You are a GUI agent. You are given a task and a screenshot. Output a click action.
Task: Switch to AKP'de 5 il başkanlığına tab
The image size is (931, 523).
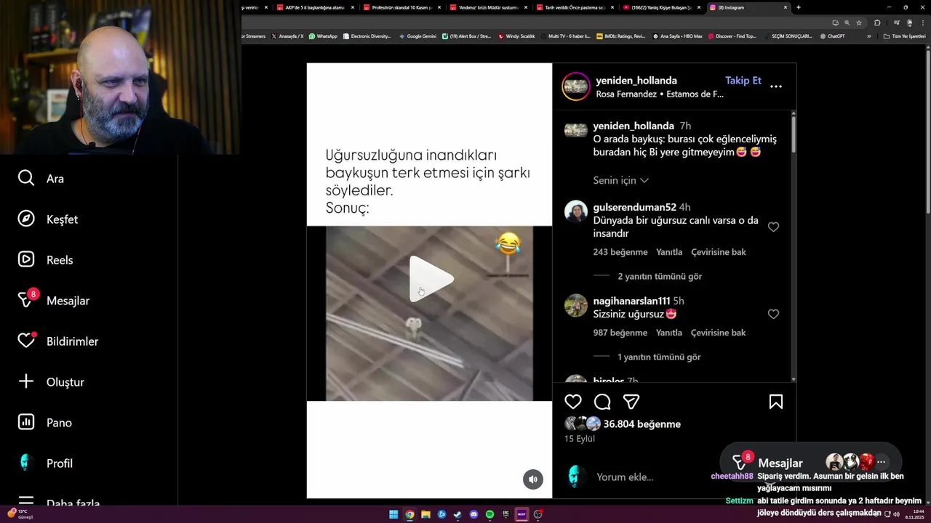tap(314, 7)
